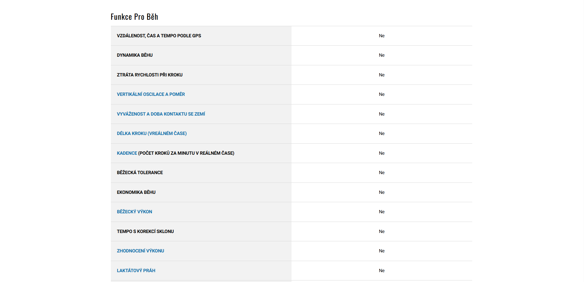
Task: Click the Vyváženost a doba kontaktu se zemí link
Action: [161, 114]
